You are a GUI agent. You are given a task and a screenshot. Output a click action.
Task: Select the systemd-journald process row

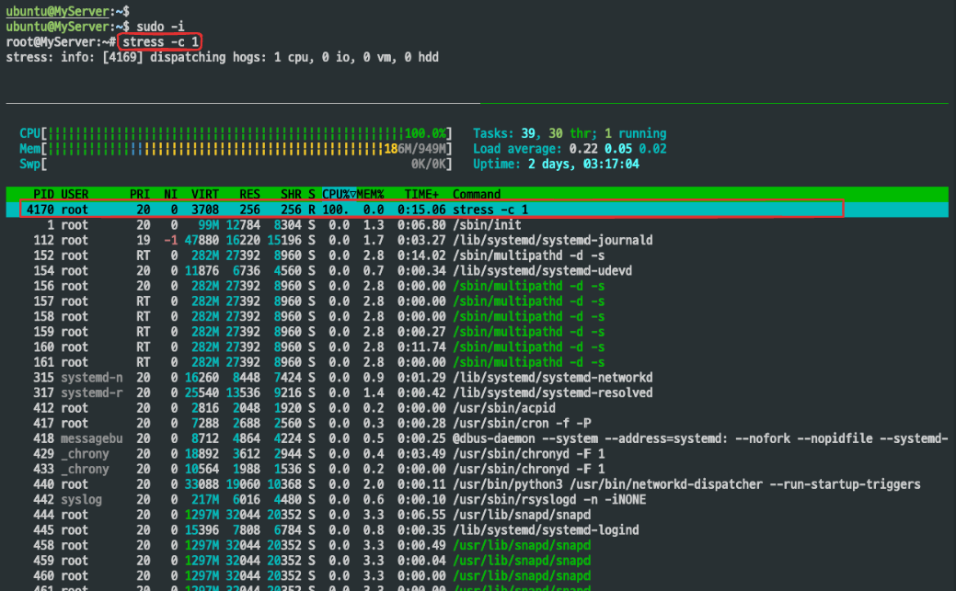tap(478, 240)
